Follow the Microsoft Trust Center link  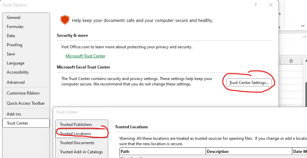(x=85, y=56)
